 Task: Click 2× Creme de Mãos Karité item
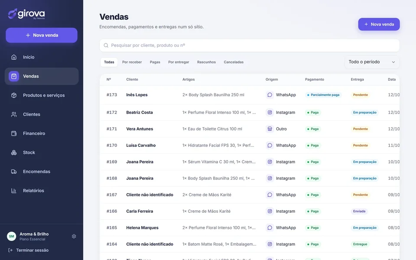coord(207,195)
